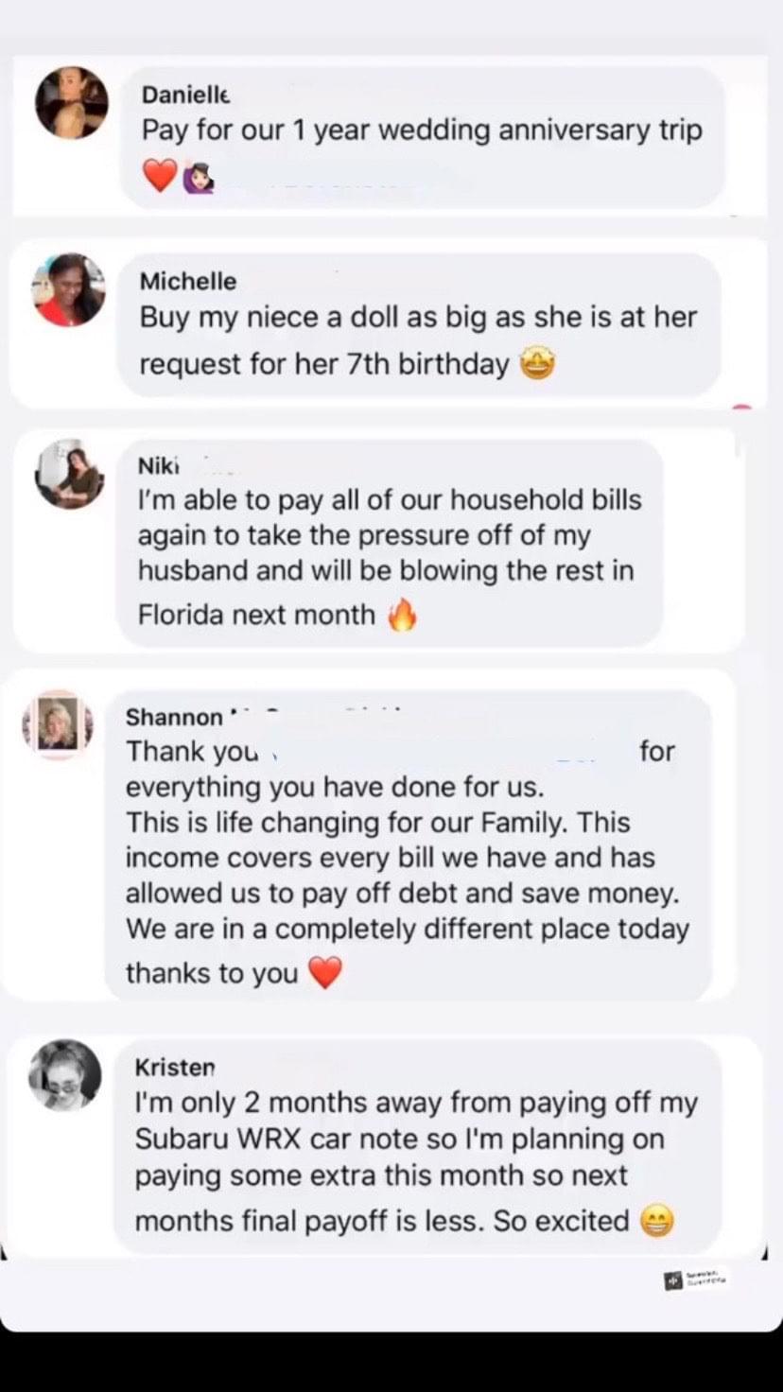Open Shannon's framed profile picture
The width and height of the screenshot is (783, 1392).
coord(59,725)
